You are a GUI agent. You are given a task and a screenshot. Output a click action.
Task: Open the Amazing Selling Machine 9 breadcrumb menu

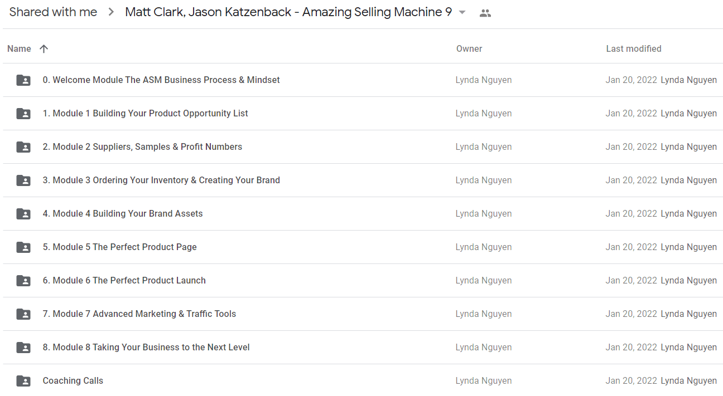coord(288,12)
